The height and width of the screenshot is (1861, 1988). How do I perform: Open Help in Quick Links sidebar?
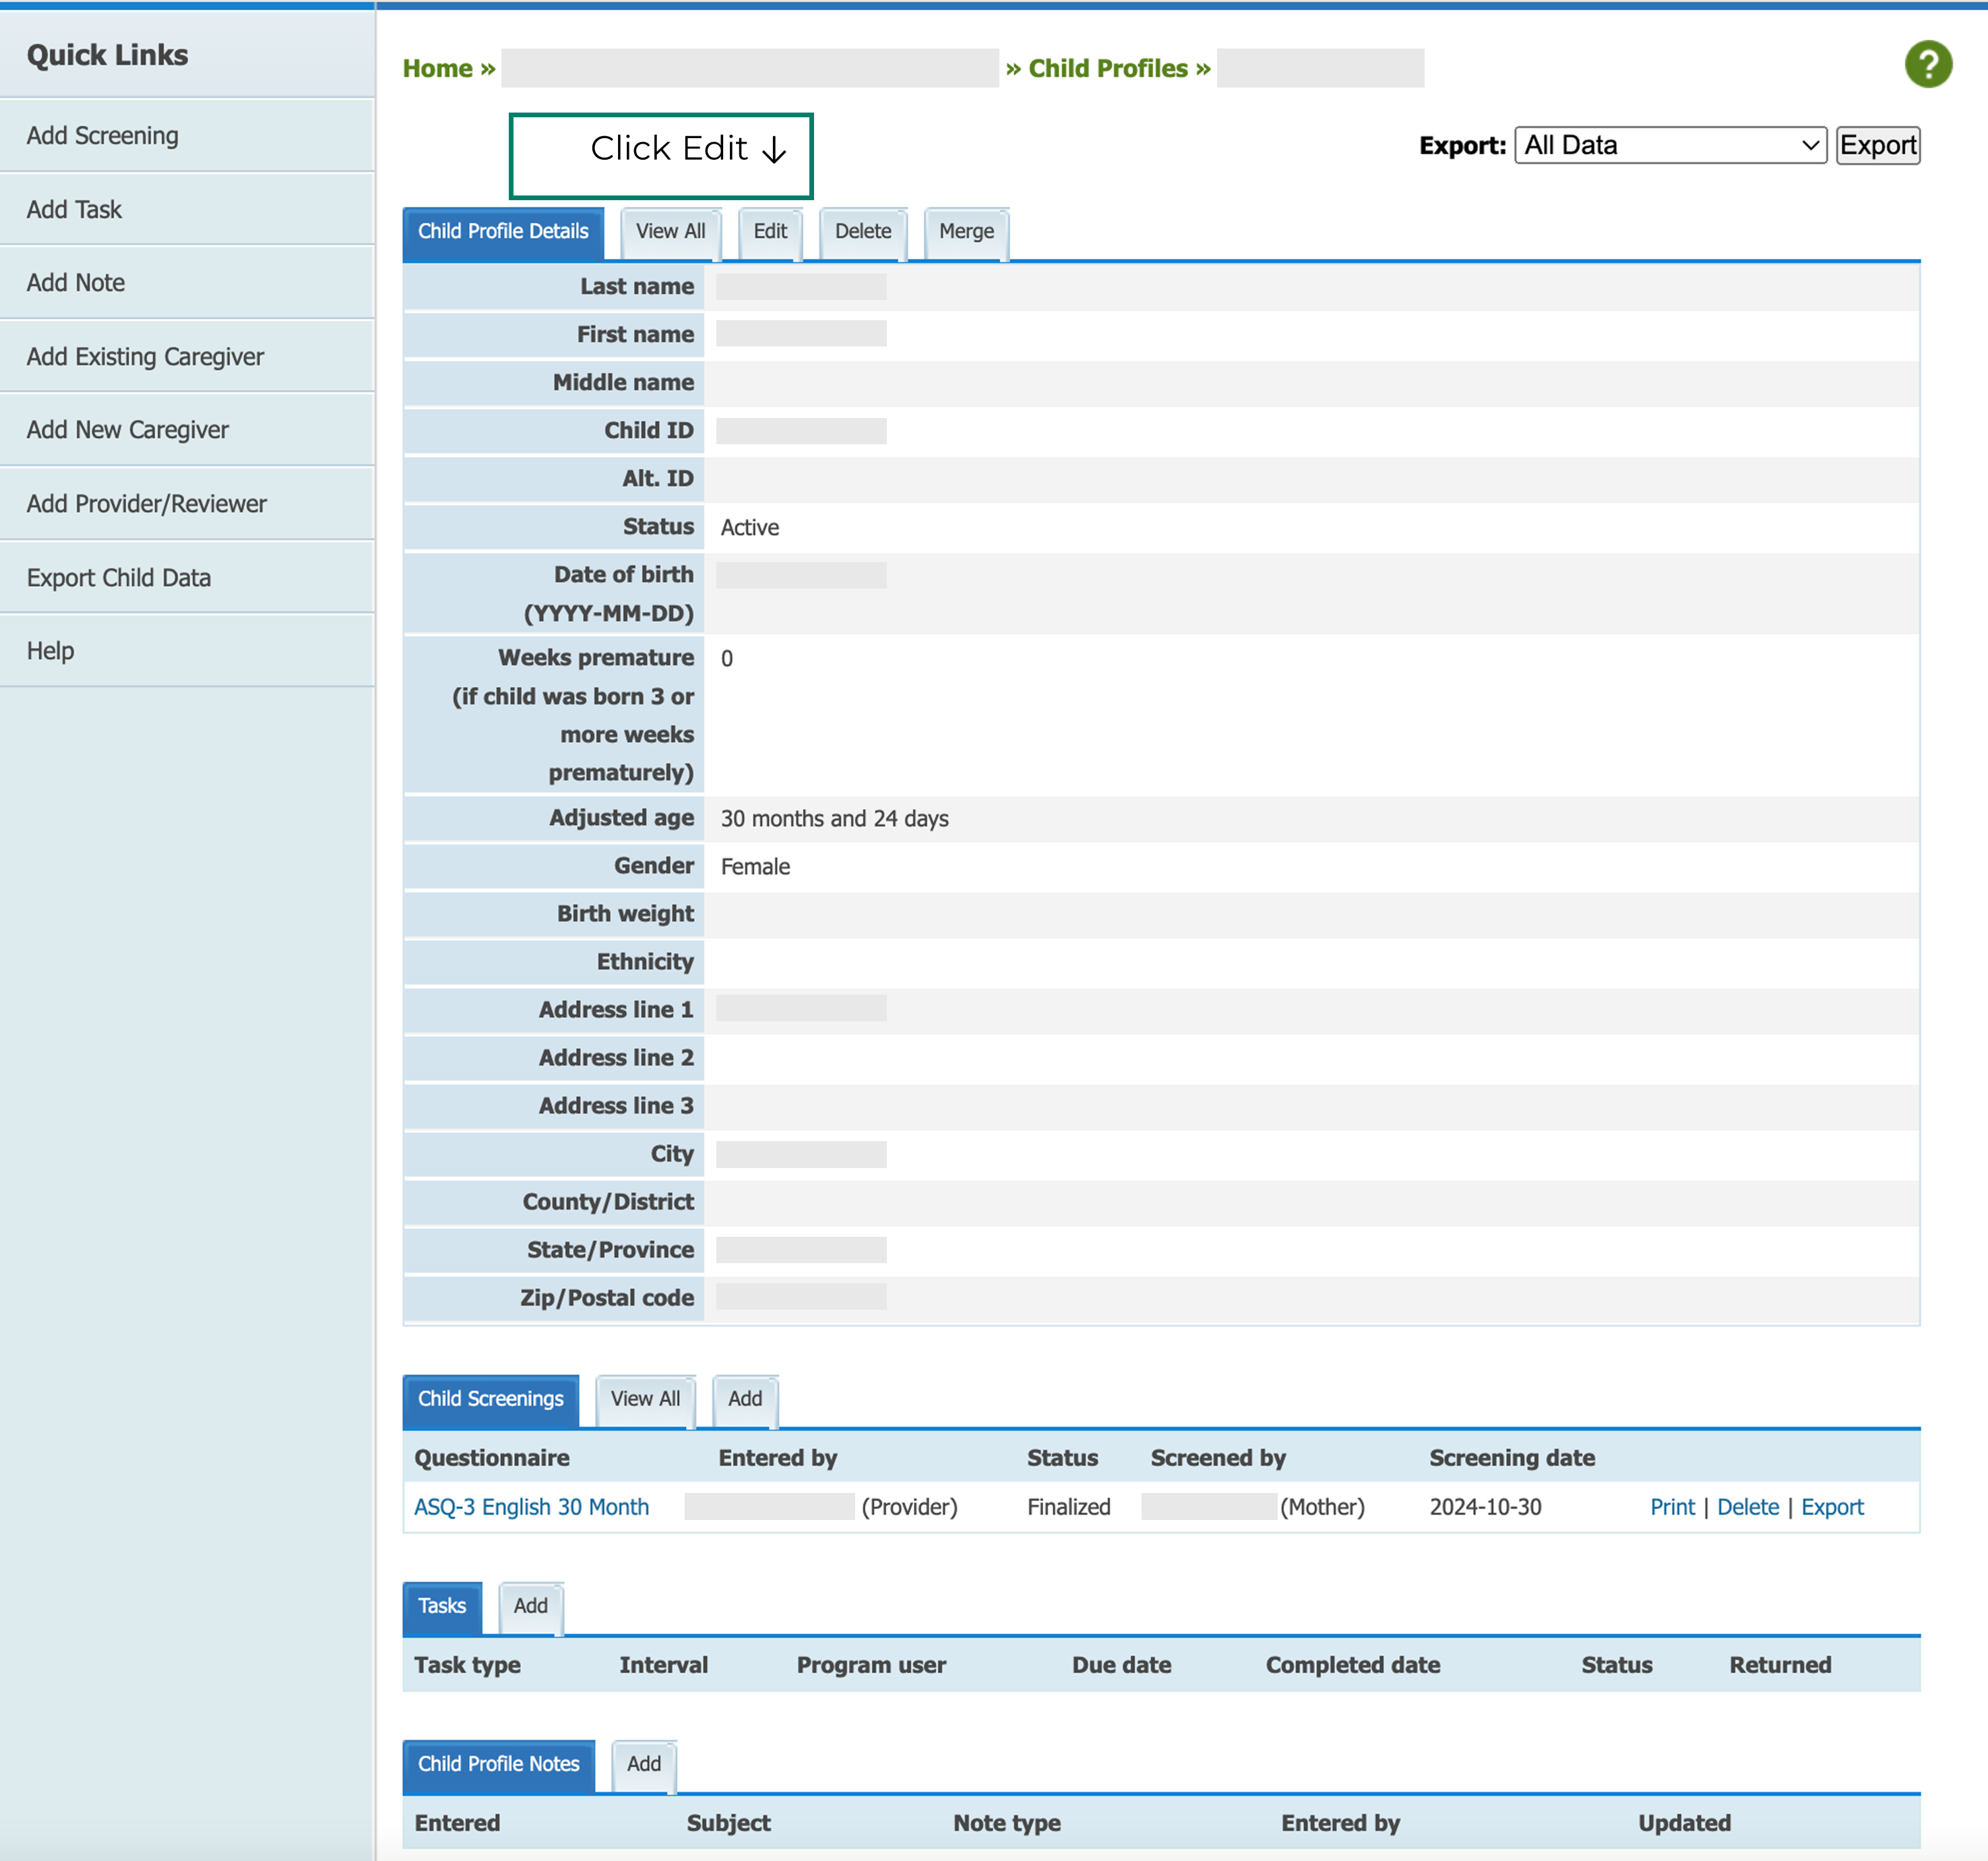(x=187, y=651)
